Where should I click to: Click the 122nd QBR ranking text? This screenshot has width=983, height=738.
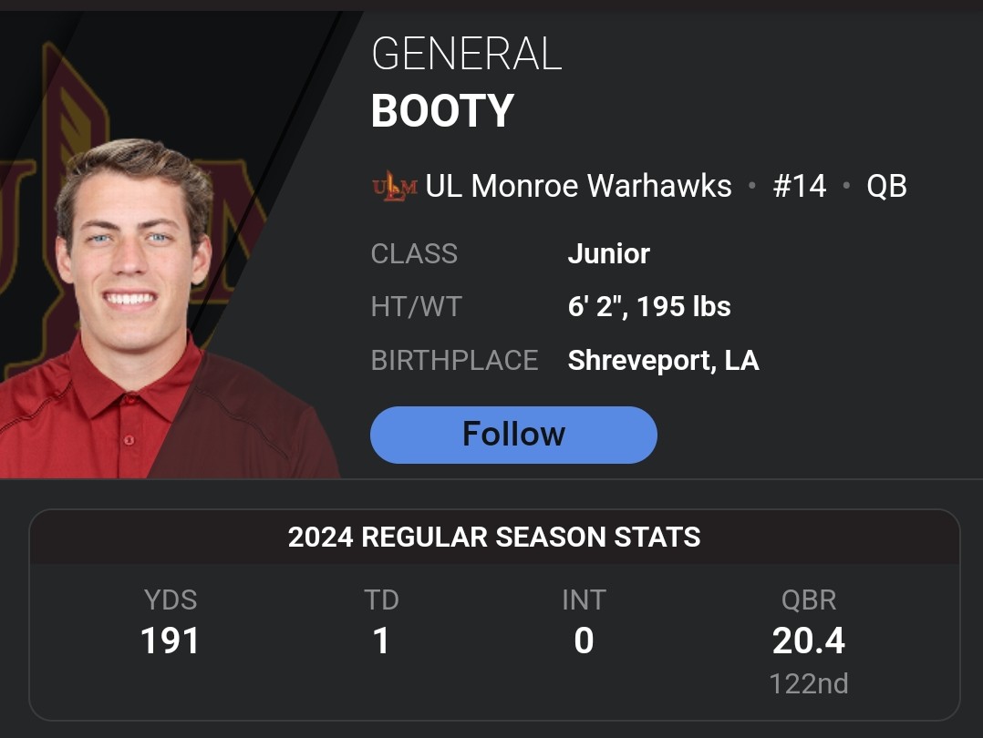[808, 683]
